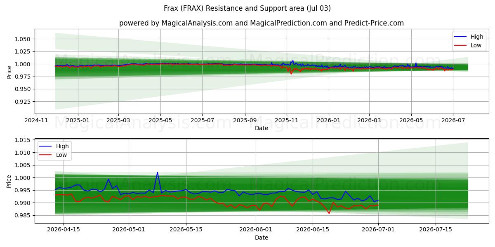The width and height of the screenshot is (495, 247).
Task: Click the 'High' legend entry in the top chart
Action: point(477,37)
